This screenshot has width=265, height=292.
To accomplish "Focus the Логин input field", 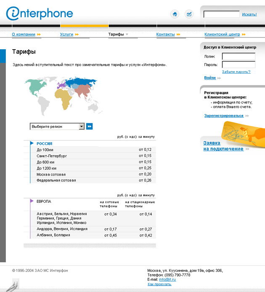I will pos(238,56).
